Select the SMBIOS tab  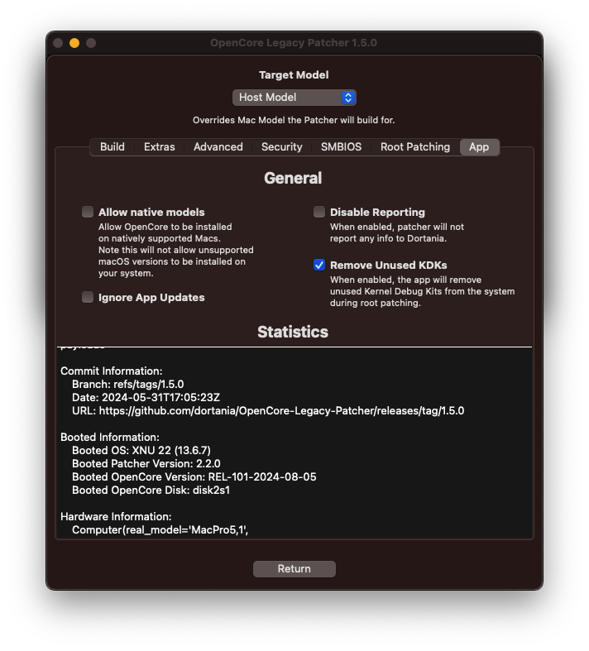pyautogui.click(x=341, y=147)
